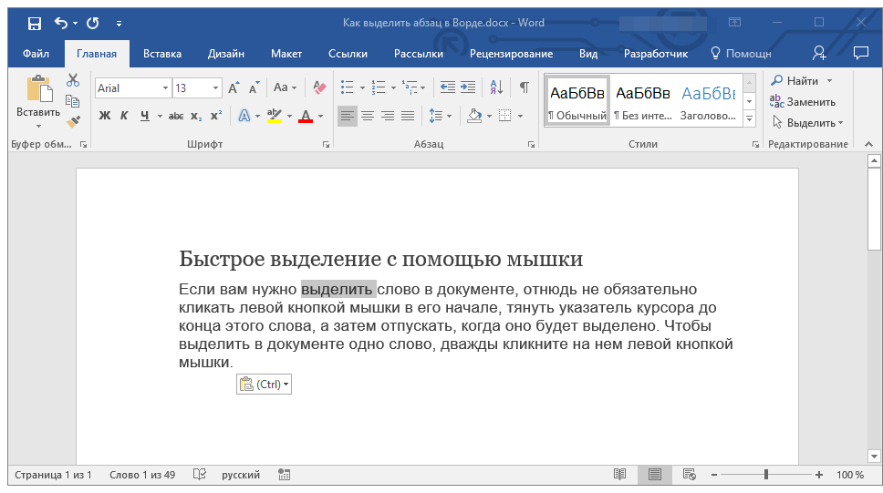
Task: Click the Cut scissors icon
Action: tap(73, 81)
